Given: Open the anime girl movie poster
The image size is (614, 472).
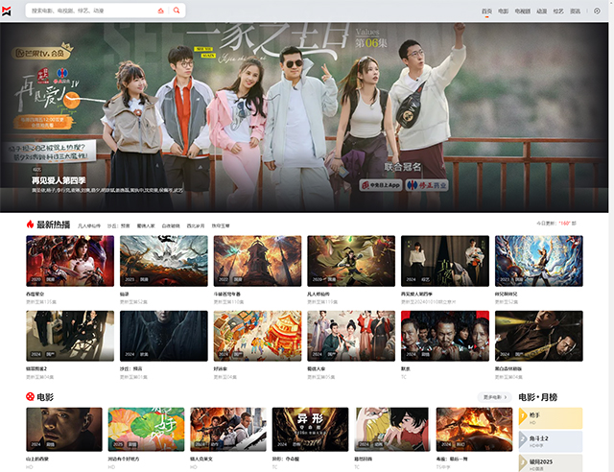Looking at the screenshot, I should click(x=392, y=429).
